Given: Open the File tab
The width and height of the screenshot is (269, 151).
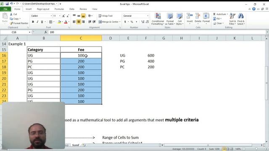Looking at the screenshot, I should (x=5, y=9).
